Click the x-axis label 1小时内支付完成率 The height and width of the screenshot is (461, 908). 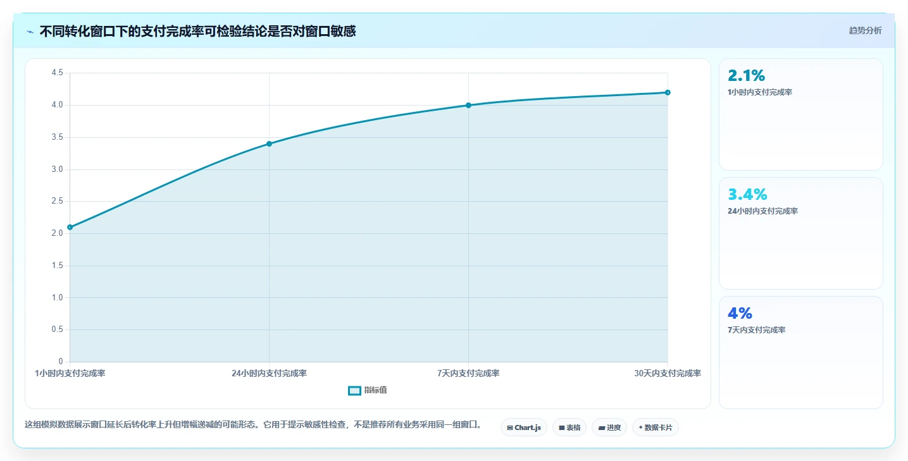(70, 373)
